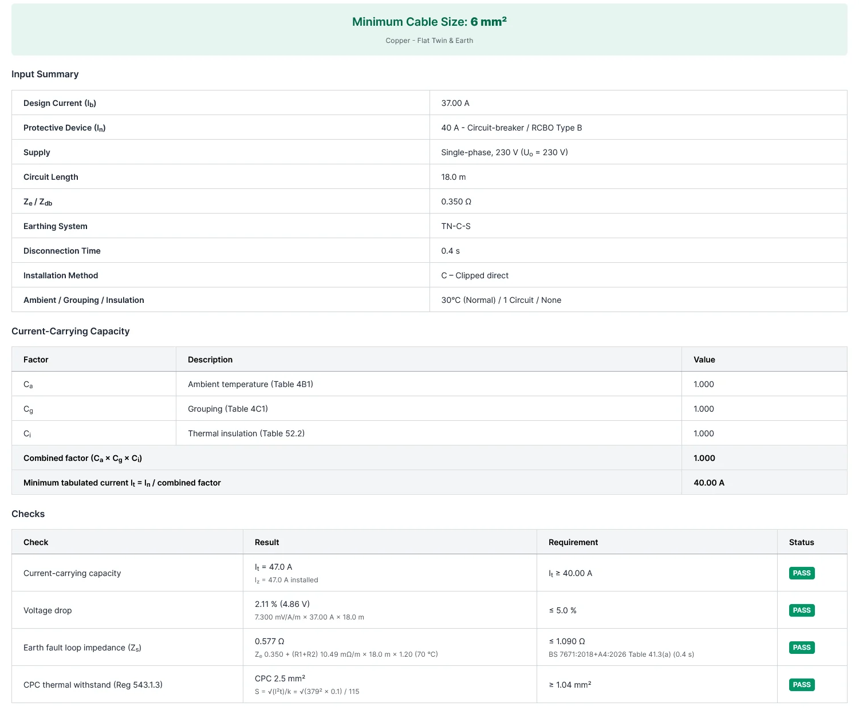Select the Requirement column header

click(573, 542)
